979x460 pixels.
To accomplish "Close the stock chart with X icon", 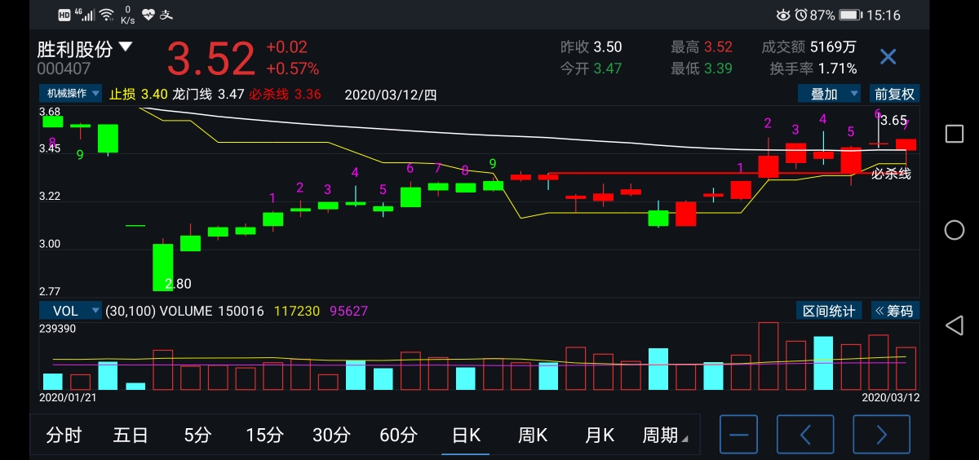I will click(x=888, y=56).
